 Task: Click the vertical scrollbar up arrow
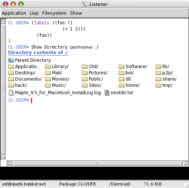pos(3,22)
